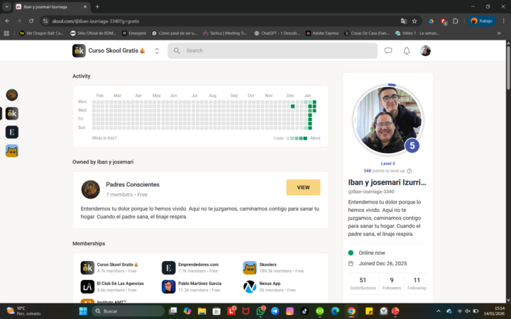The width and height of the screenshot is (511, 319).
Task: Open the user avatar menu in Skool header
Action: 425,50
